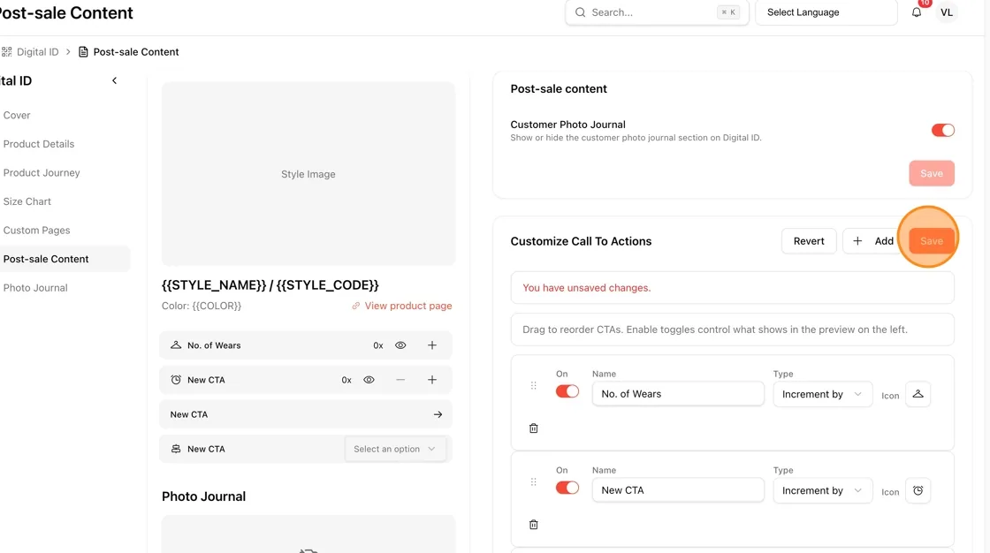The image size is (990, 553).
Task: Go to Product Journey
Action: tap(42, 172)
